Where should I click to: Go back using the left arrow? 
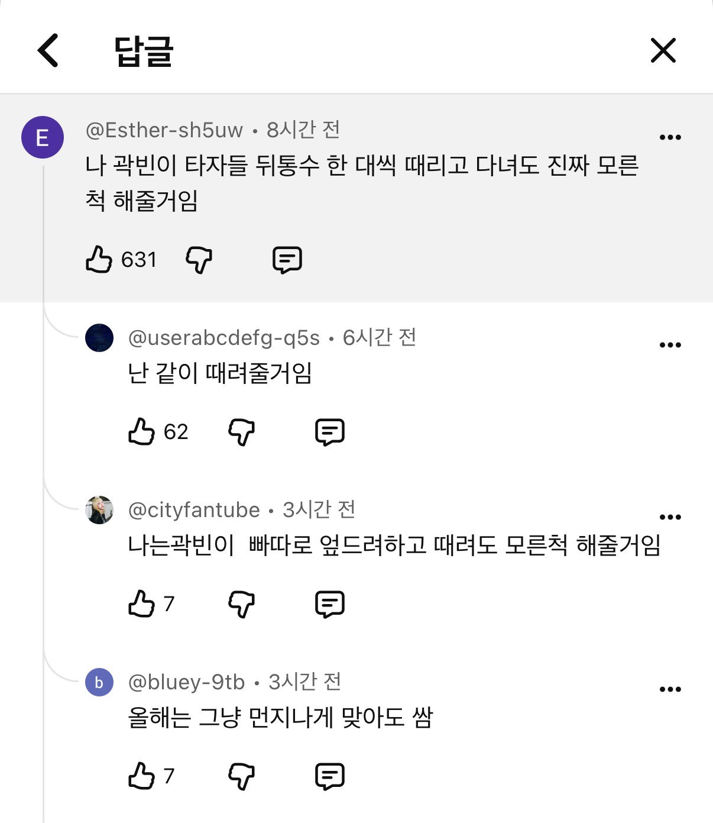[x=48, y=50]
